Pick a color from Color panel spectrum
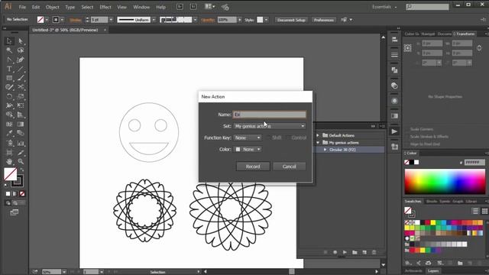489x275 pixels. coord(445,182)
